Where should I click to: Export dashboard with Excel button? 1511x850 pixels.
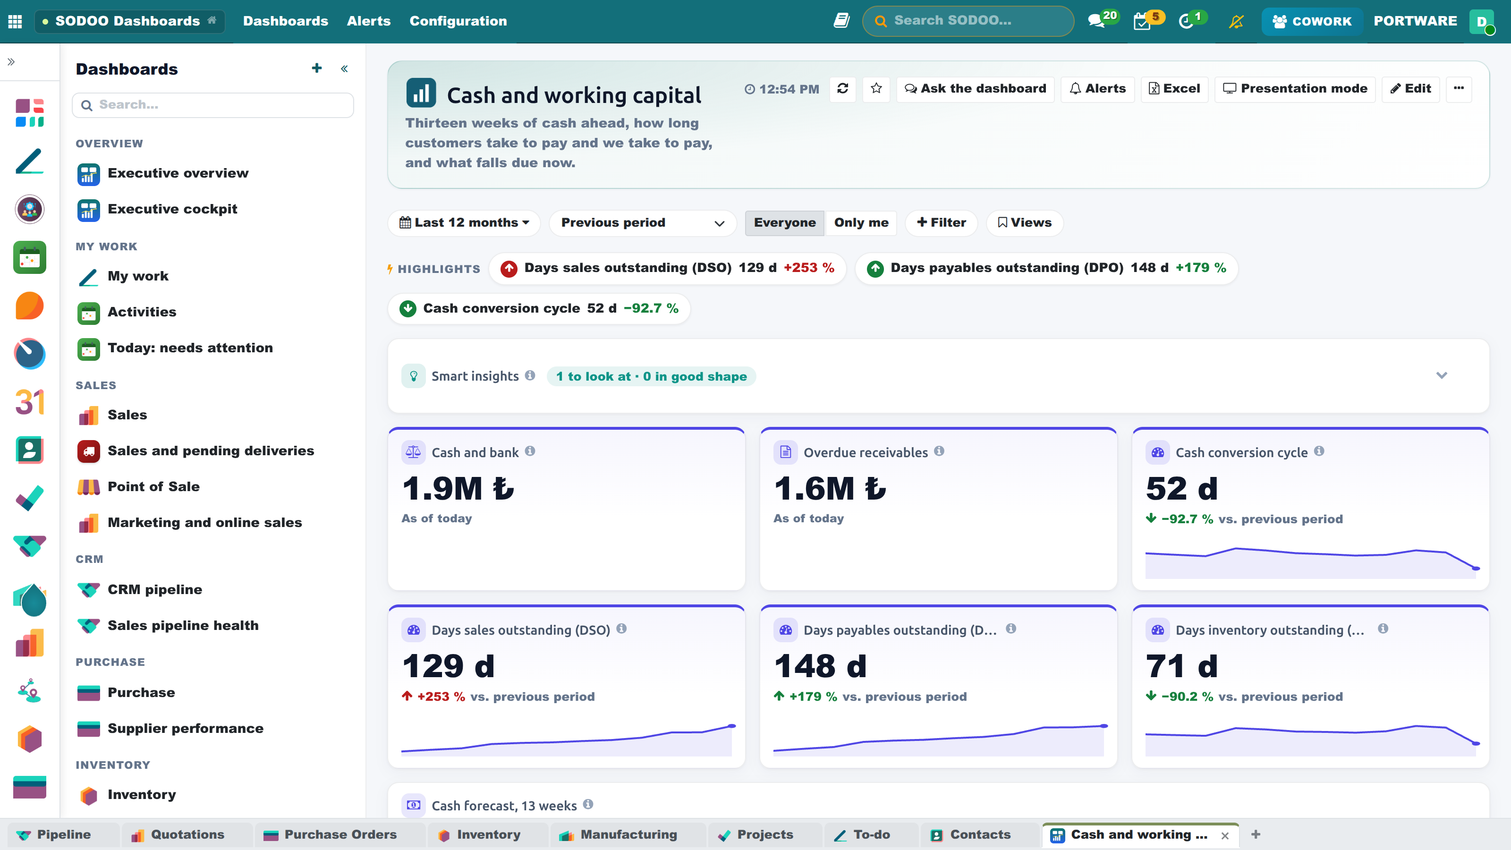pos(1174,89)
